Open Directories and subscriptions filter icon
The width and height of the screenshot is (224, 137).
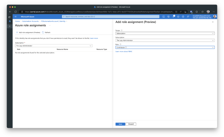[168, 17]
